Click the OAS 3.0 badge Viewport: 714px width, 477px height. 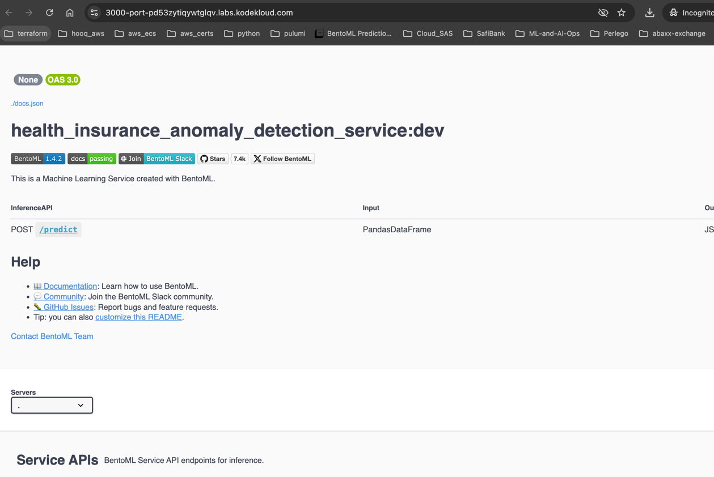pyautogui.click(x=63, y=80)
